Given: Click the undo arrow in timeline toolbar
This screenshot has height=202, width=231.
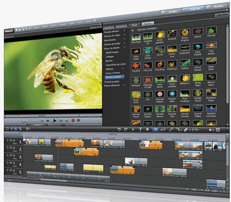Looking at the screenshot, I should coord(119,129).
